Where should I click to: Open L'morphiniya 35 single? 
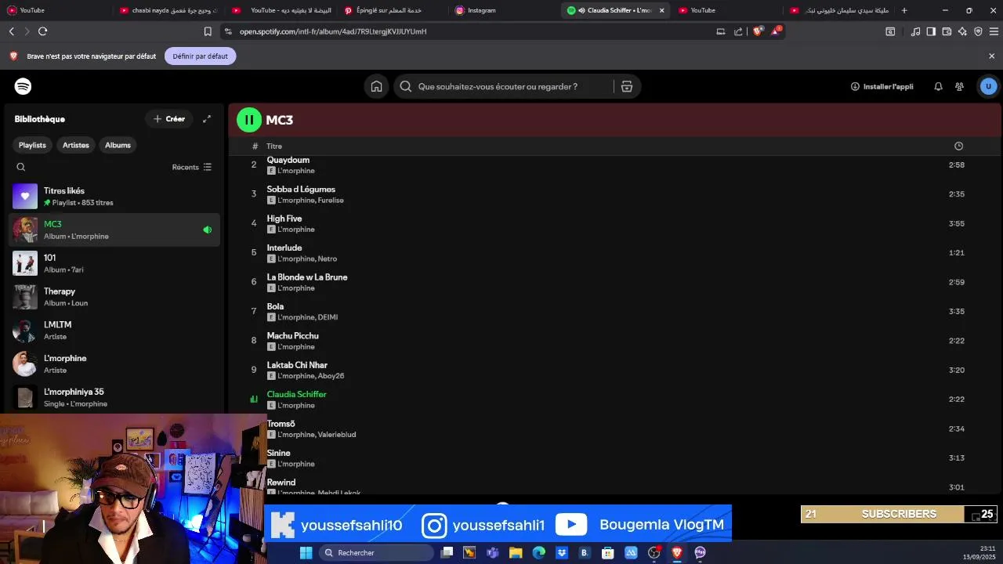point(114,398)
